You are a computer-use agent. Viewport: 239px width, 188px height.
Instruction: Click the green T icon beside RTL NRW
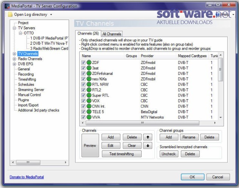[89, 84]
